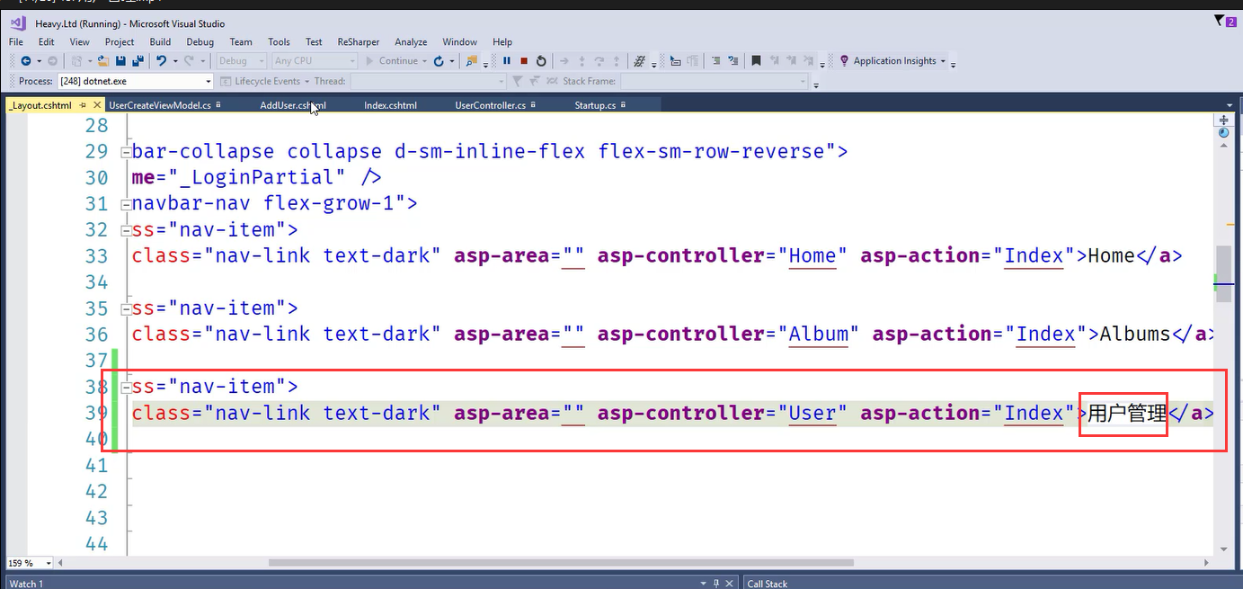Pin the _Layout.cshtml tab
This screenshot has width=1243, height=589.
pos(83,105)
